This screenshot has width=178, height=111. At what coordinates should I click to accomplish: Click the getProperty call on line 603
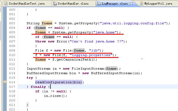86,23
